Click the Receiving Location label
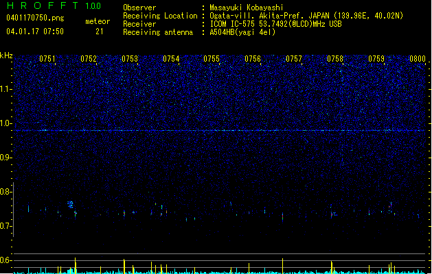Screen dimensions: 432x274 point(160,16)
